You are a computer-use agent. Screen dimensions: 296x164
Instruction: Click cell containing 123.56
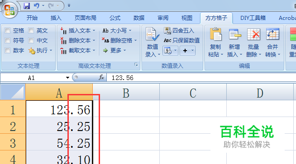click(59, 108)
